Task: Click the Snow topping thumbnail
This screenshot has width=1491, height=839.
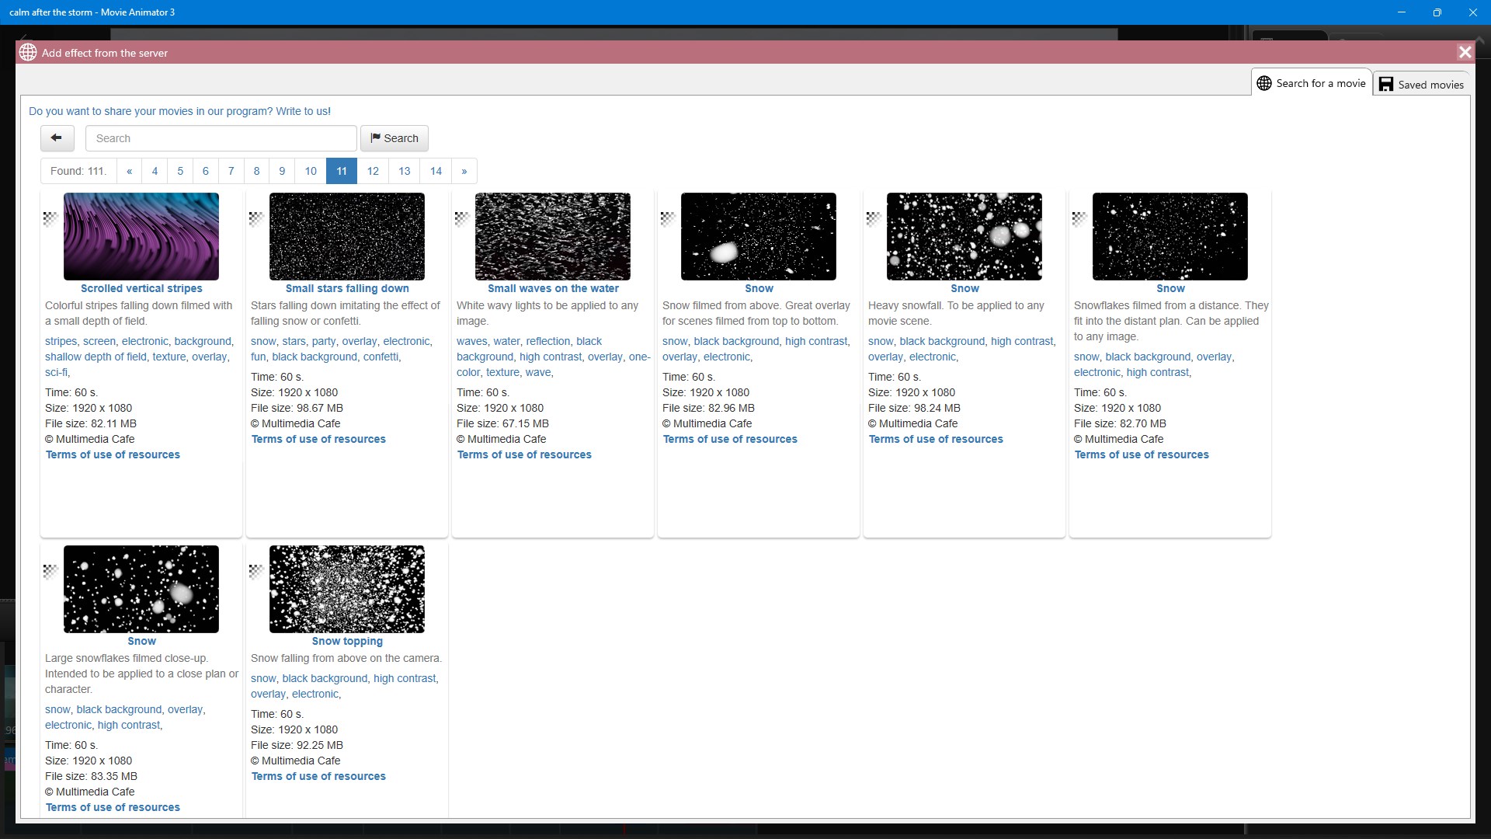Action: point(346,589)
